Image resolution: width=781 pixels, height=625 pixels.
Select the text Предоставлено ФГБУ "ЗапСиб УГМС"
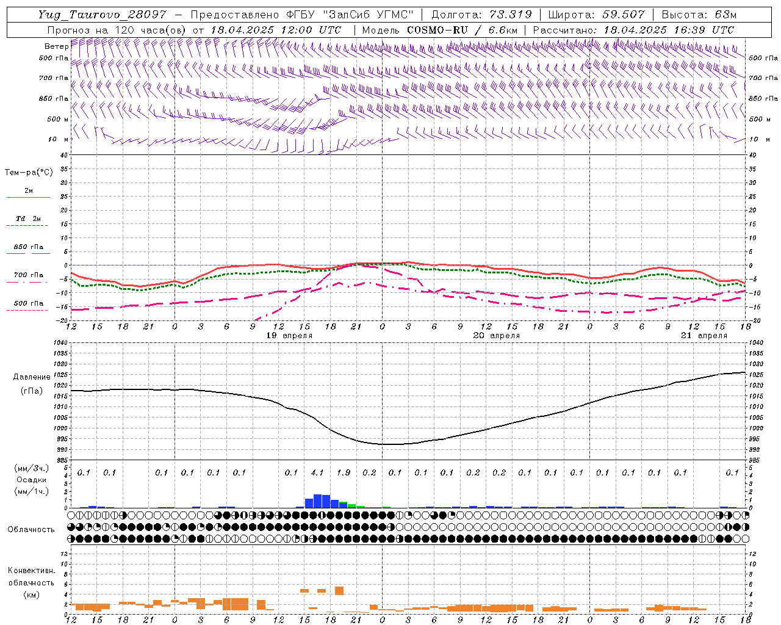click(x=303, y=15)
